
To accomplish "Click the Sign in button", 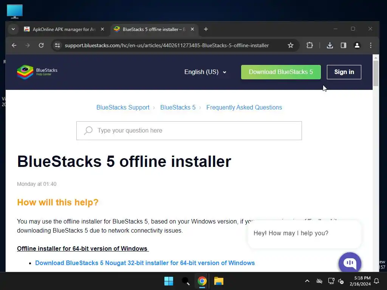I will coord(344,72).
